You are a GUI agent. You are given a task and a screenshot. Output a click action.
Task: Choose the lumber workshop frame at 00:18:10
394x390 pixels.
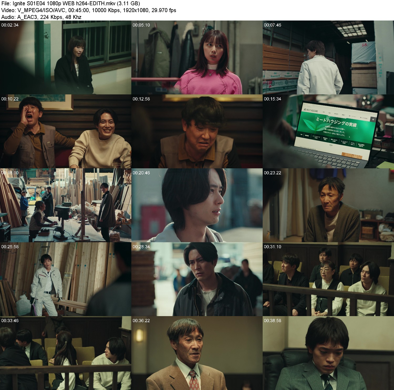click(66, 205)
